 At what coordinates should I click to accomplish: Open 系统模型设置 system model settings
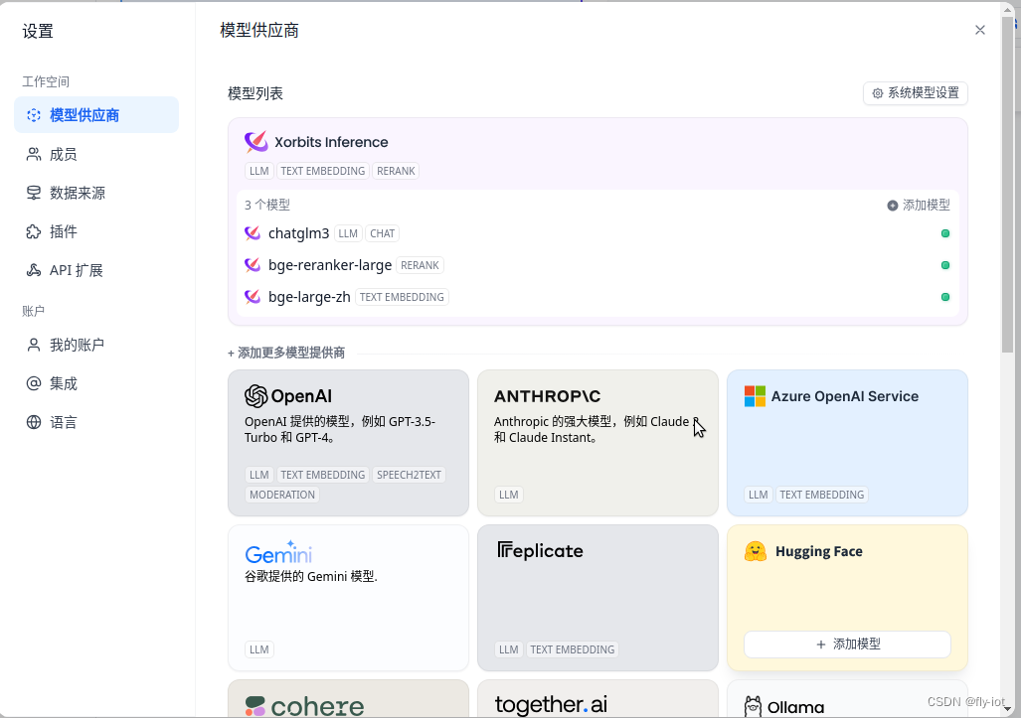pyautogui.click(x=916, y=93)
